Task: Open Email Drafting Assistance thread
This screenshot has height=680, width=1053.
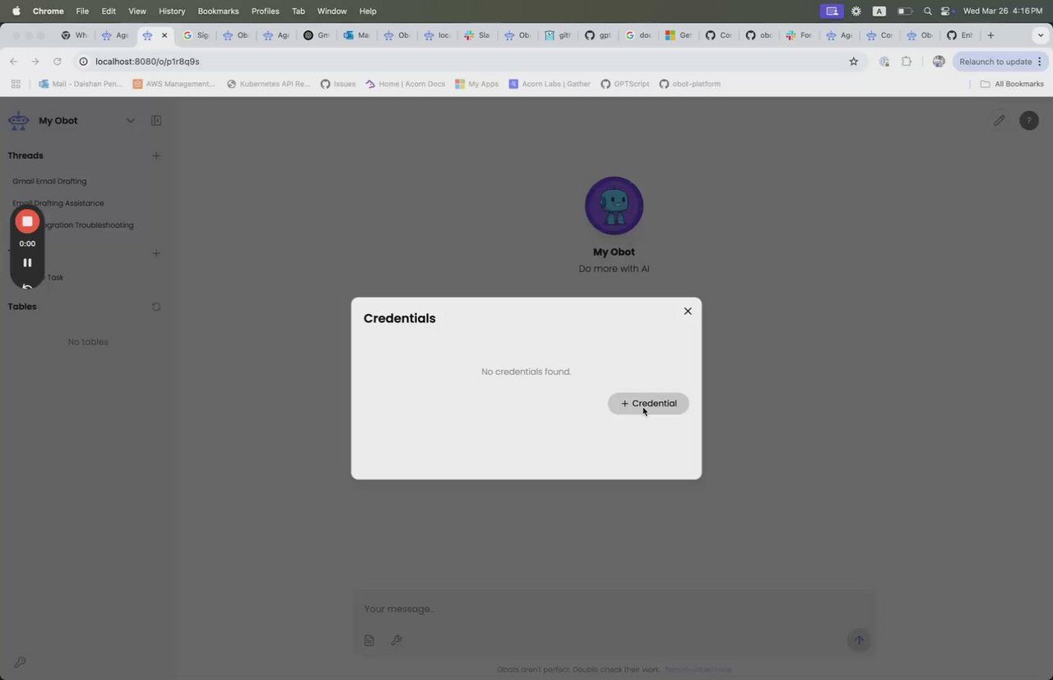Action: 58,203
